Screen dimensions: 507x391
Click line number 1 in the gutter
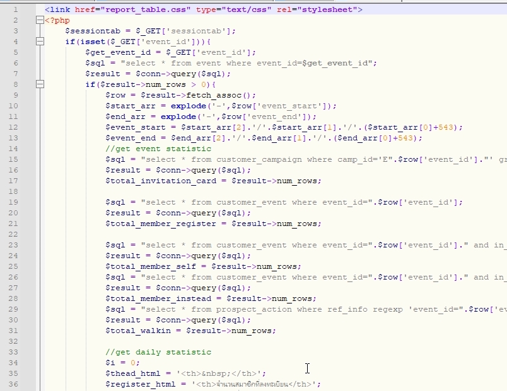(x=16, y=8)
